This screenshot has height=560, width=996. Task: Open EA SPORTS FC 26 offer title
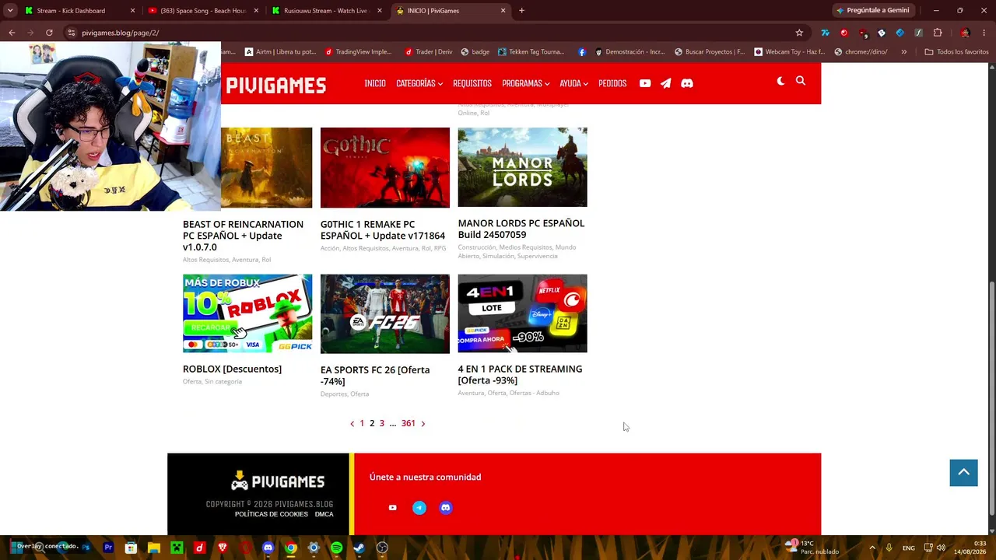pyautogui.click(x=375, y=376)
